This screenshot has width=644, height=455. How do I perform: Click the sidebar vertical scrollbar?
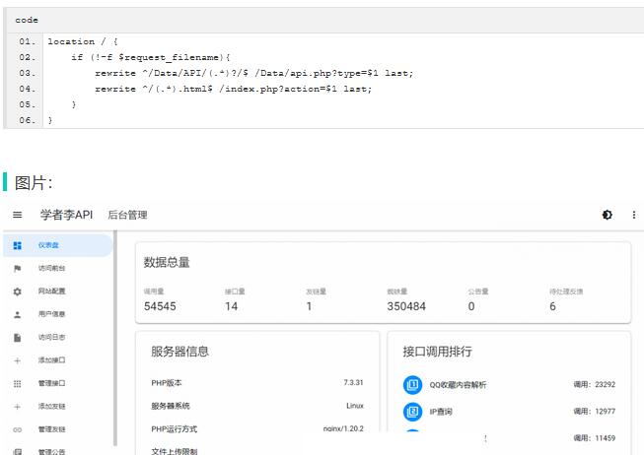115,338
